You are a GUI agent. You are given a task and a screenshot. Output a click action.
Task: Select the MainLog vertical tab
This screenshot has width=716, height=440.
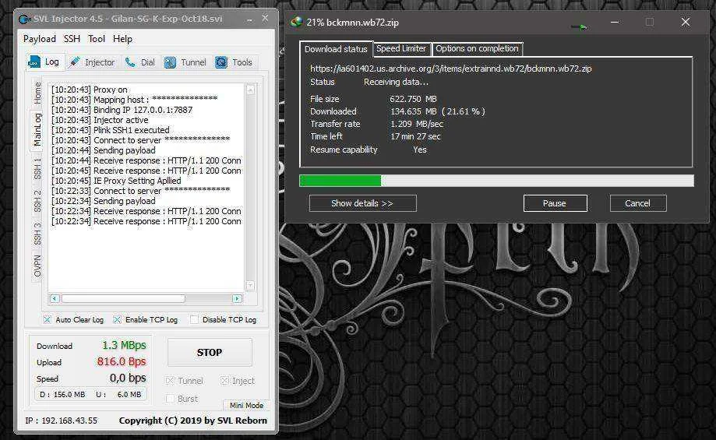[x=37, y=129]
